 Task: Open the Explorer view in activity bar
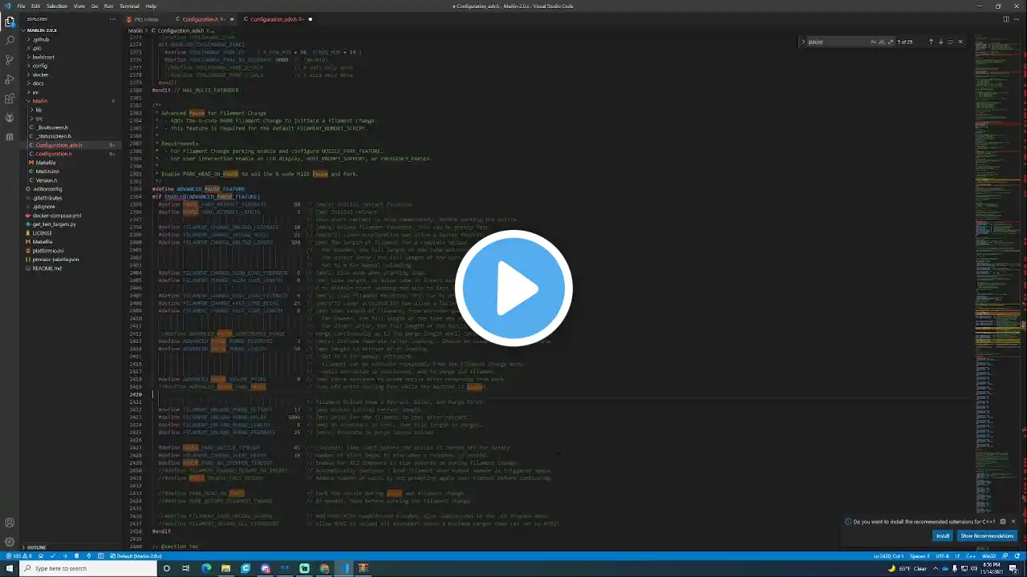(x=10, y=21)
